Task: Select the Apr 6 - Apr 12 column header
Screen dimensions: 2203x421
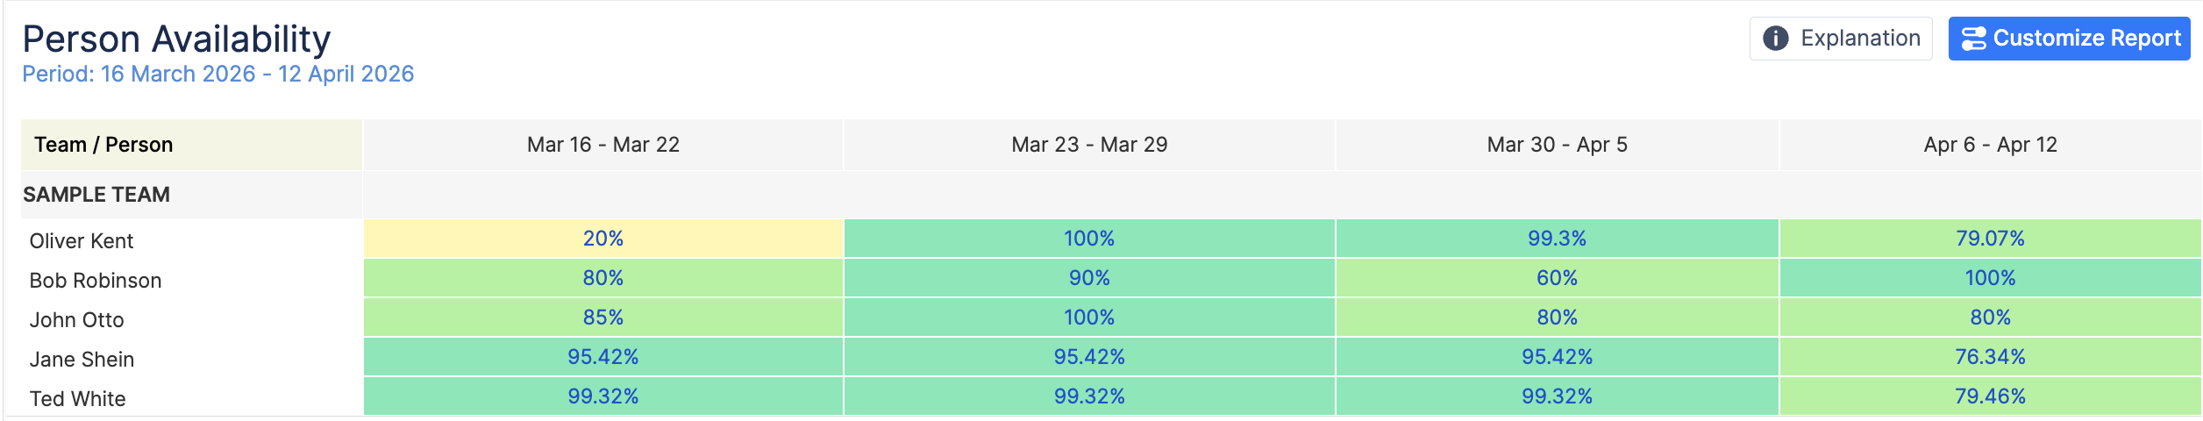Action: (x=1990, y=145)
